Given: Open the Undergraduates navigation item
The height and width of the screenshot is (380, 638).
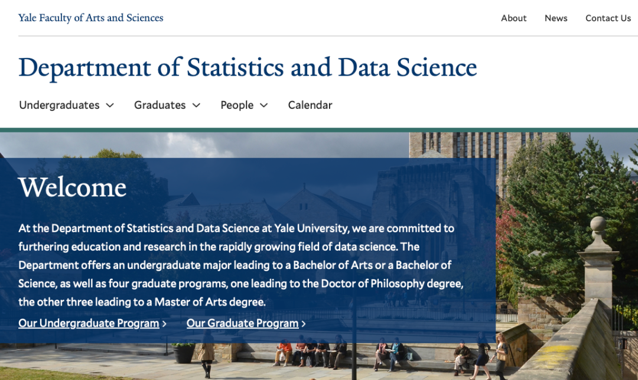Looking at the screenshot, I should click(59, 105).
